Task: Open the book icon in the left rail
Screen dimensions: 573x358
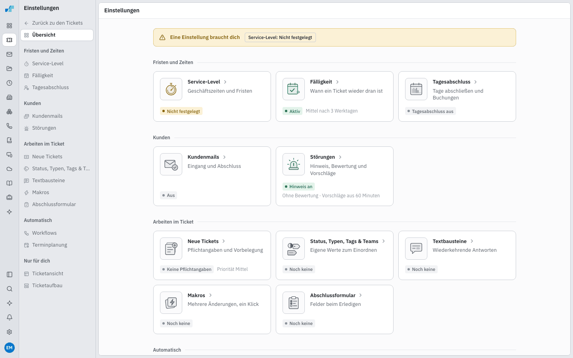Action: pos(10,183)
